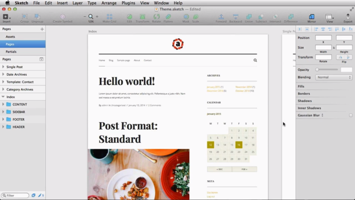Zoom out with the minus button
Screen dimensions: 355x200
(85, 17)
